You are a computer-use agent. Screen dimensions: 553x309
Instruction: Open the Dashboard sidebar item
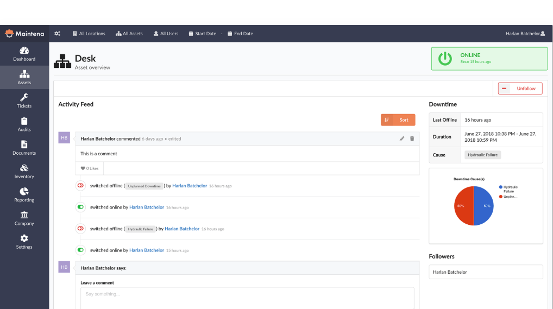coord(24,54)
